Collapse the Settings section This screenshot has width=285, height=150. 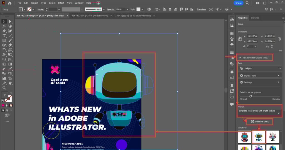278,82
